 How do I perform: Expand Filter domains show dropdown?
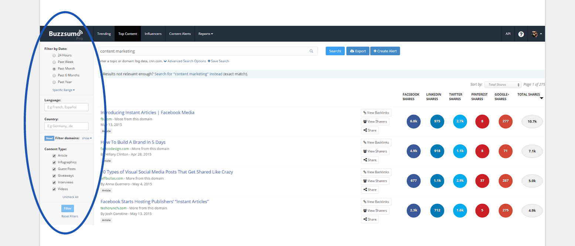click(x=87, y=138)
